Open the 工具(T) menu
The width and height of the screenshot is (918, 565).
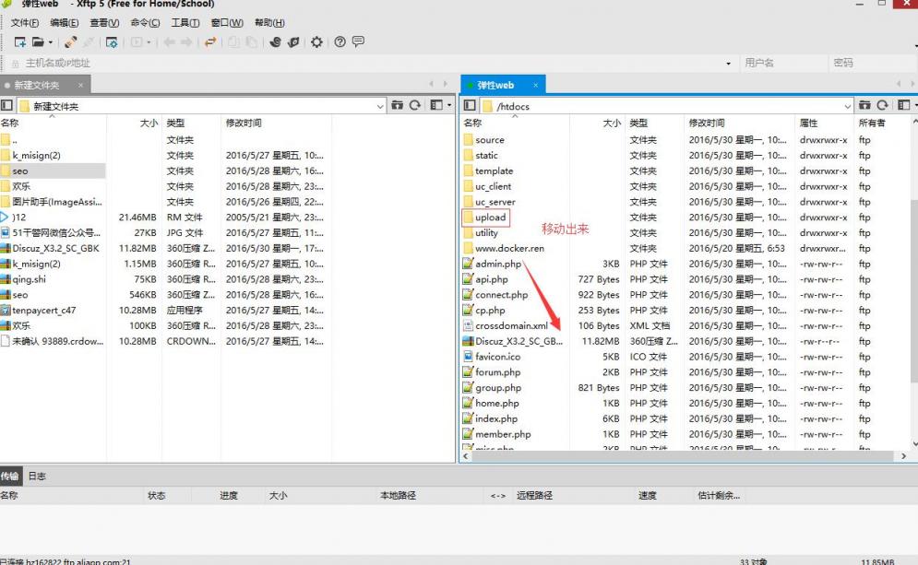click(185, 22)
